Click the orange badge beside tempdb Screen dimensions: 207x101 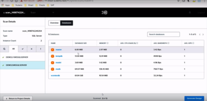(x=52, y=56)
